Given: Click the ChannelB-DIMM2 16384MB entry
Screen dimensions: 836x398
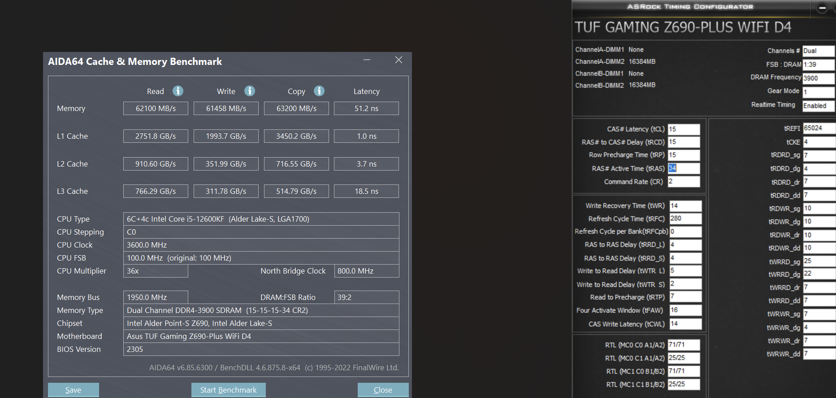Looking at the screenshot, I should (x=615, y=85).
